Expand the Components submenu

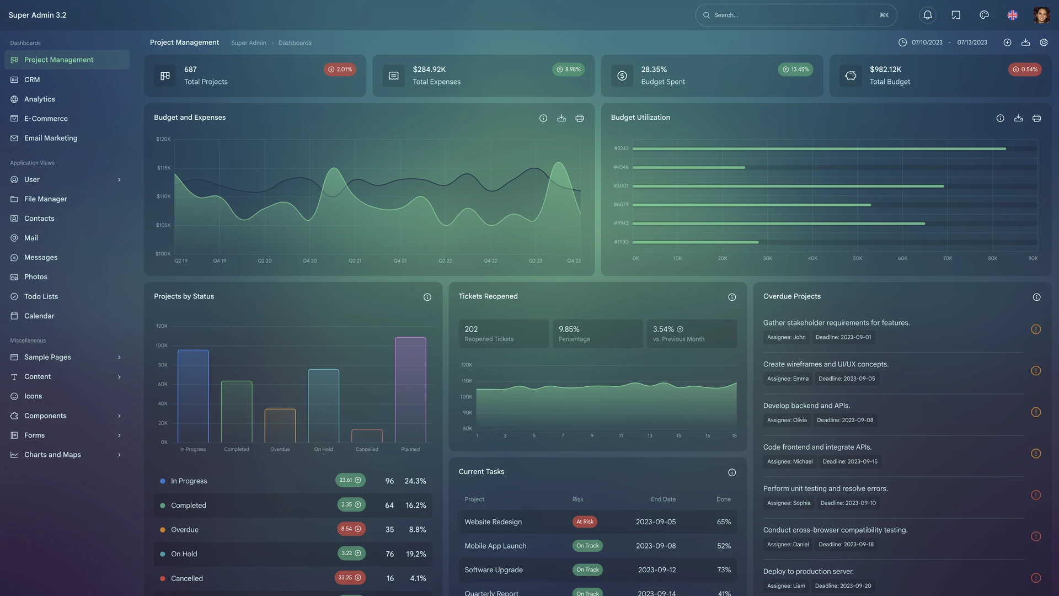click(x=119, y=416)
